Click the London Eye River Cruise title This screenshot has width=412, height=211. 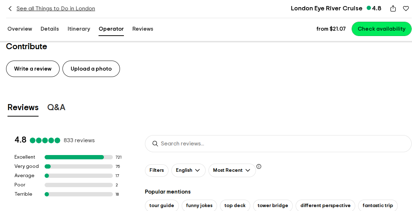pyautogui.click(x=326, y=9)
